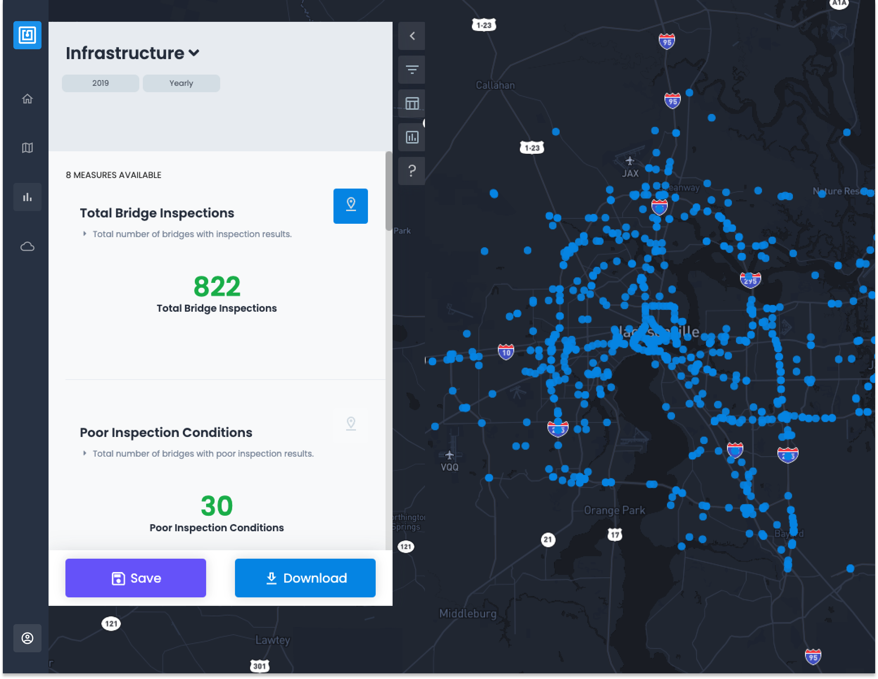
Task: Click the Download button
Action: click(x=305, y=578)
